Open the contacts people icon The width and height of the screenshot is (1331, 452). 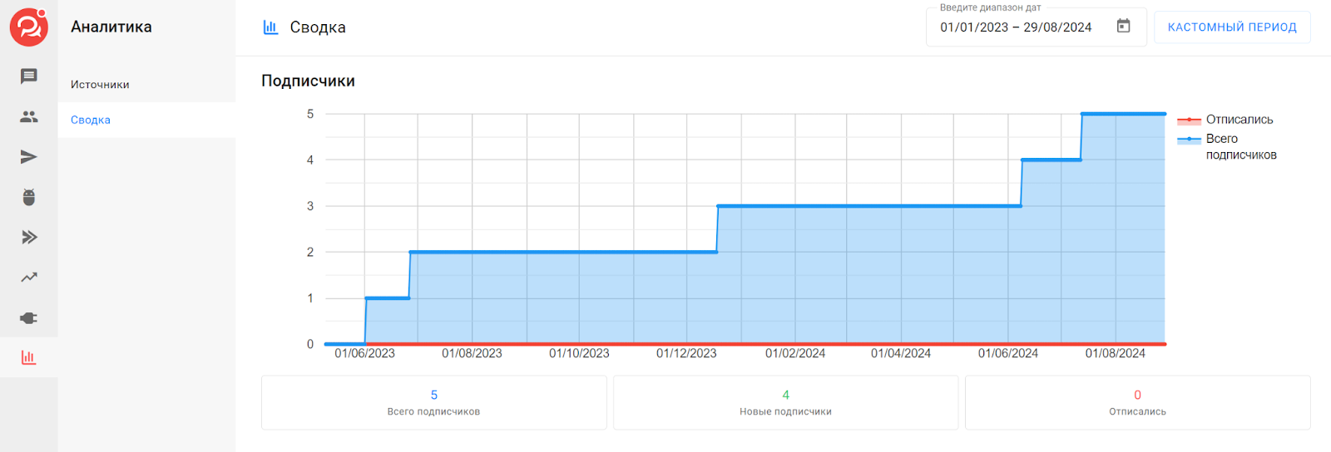click(29, 117)
